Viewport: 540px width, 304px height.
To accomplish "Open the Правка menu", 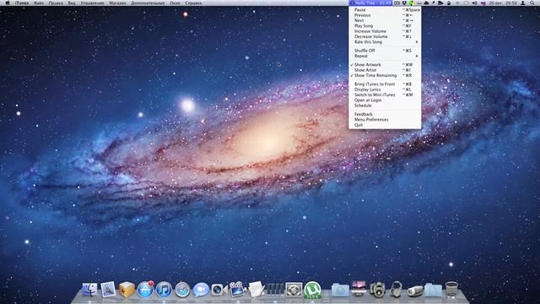I will point(56,3).
